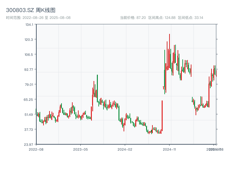Click the y-axis label 92.77

tap(29, 70)
